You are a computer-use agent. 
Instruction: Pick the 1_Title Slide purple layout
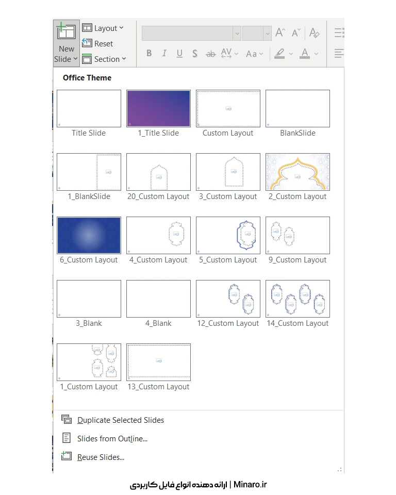click(x=158, y=109)
